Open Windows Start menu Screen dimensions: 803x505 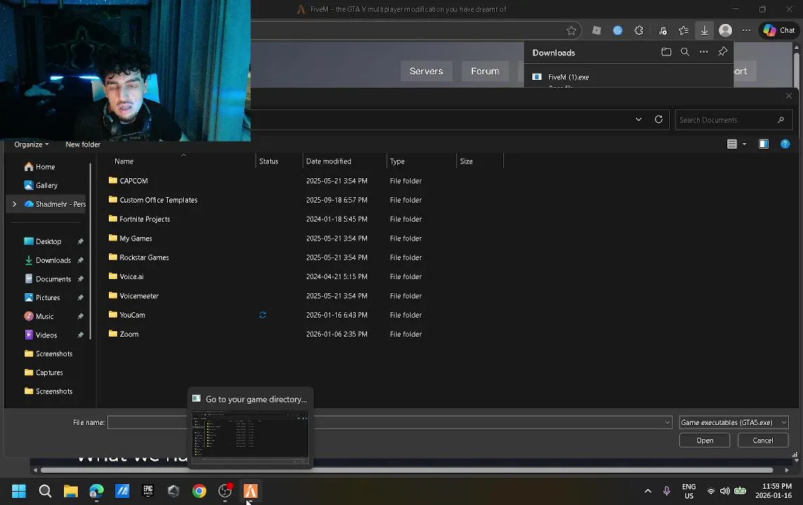click(19, 491)
